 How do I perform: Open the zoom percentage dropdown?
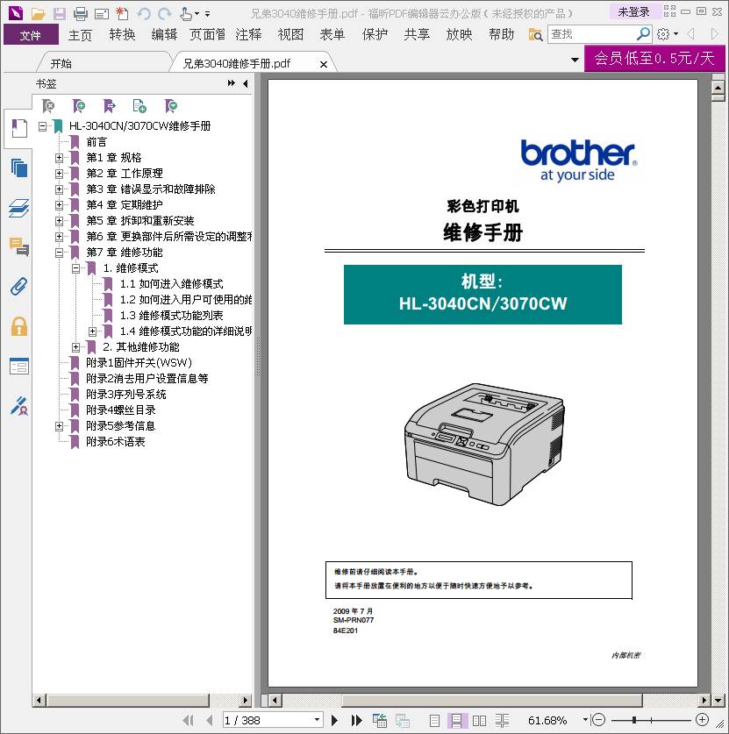pyautogui.click(x=585, y=719)
